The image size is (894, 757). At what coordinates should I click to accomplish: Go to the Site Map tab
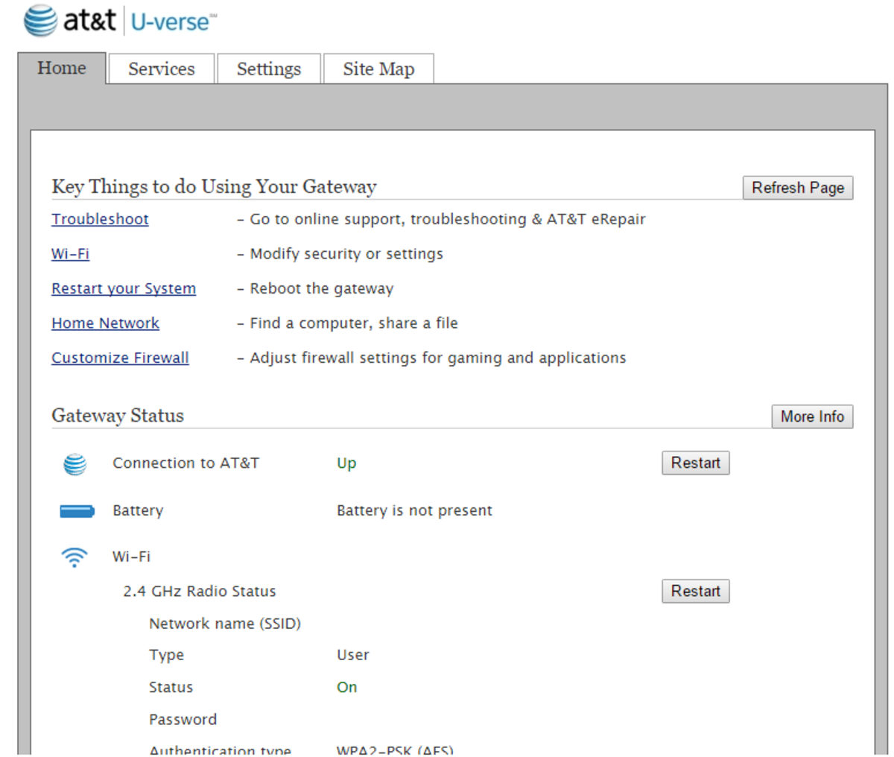[378, 69]
